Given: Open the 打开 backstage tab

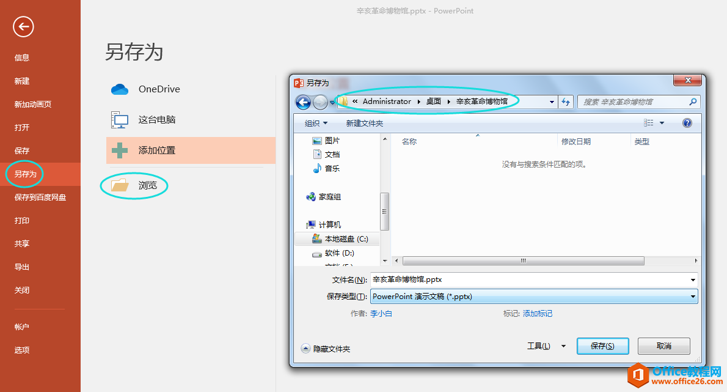Looking at the screenshot, I should pos(22,128).
